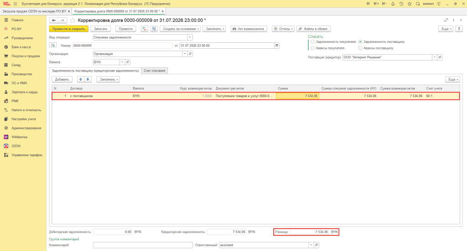
Task: Open the history clock icon
Action: [401, 4]
